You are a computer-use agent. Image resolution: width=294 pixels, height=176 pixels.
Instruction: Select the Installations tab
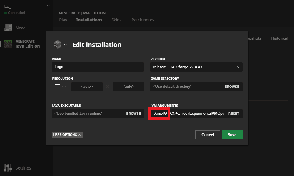pos(89,20)
